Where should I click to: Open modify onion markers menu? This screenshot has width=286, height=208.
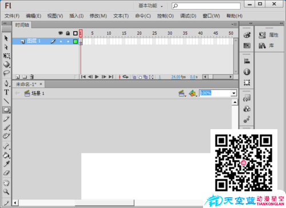(152, 77)
